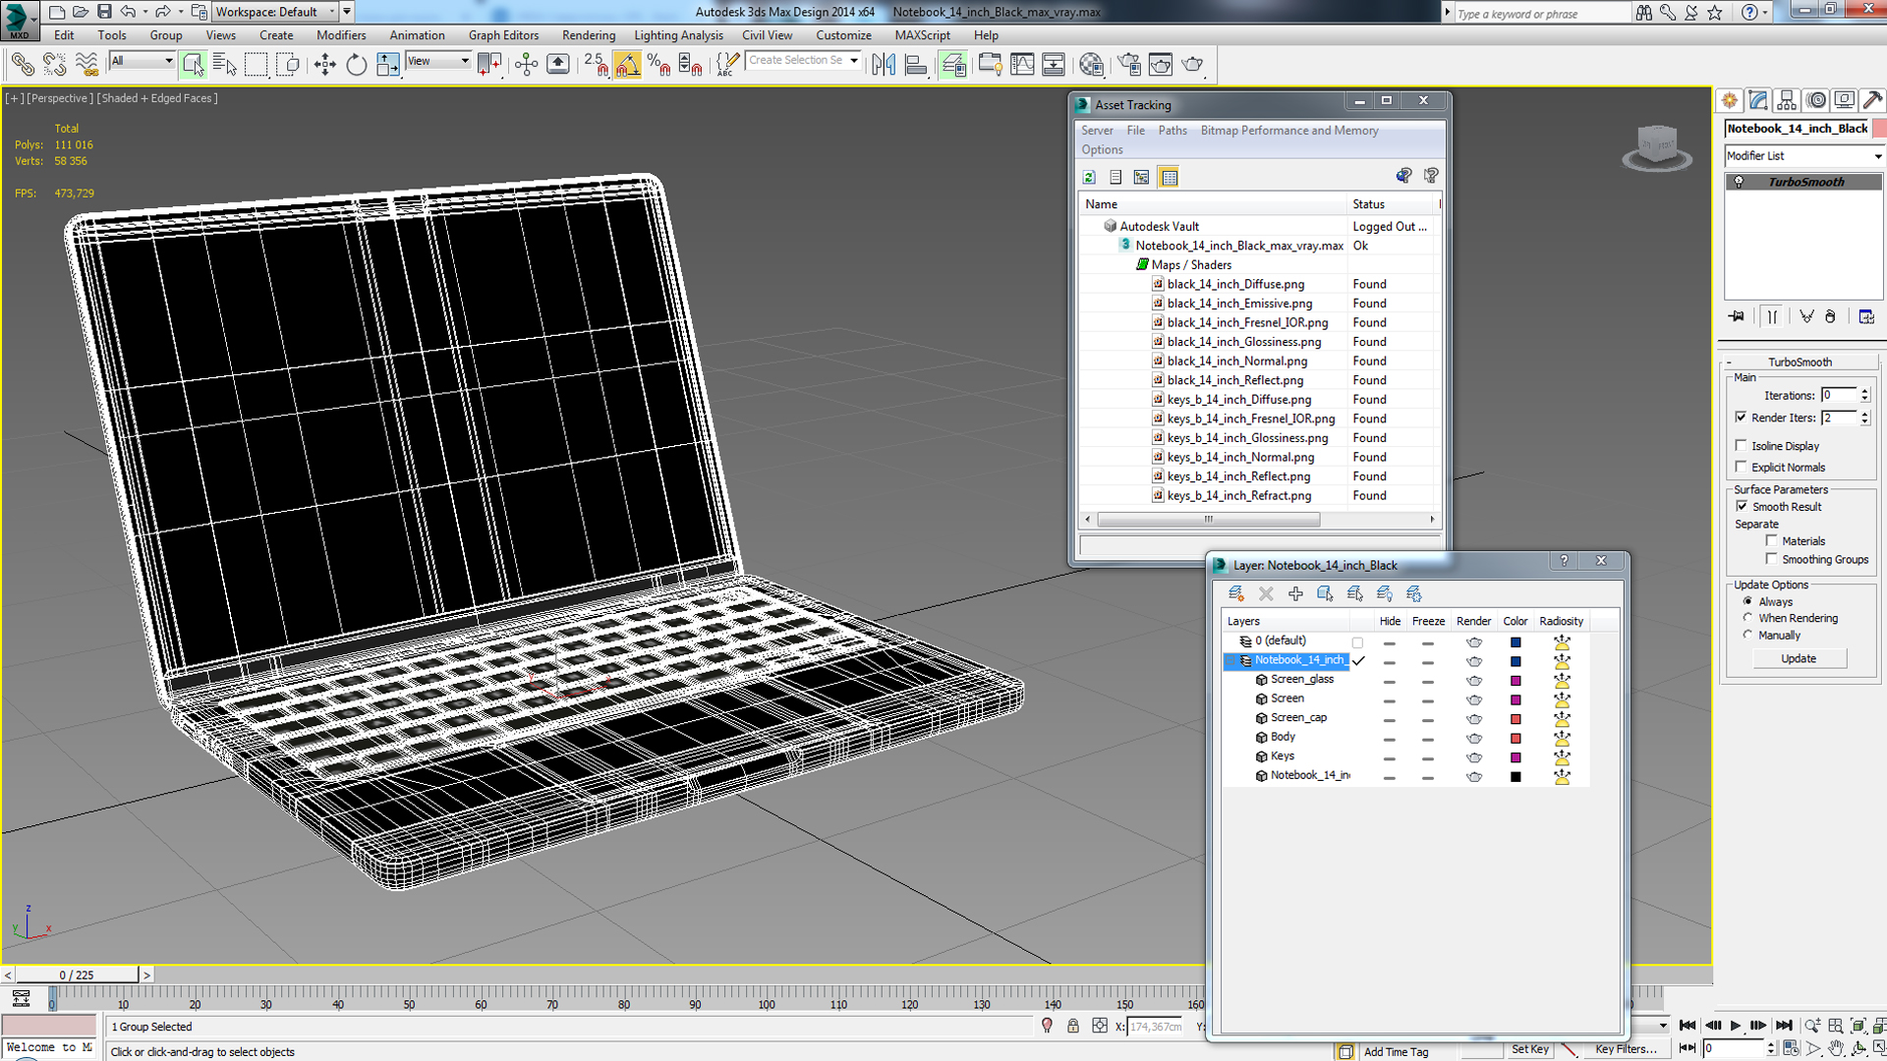This screenshot has width=1887, height=1061.
Task: Change color swatch of Body object
Action: (1515, 738)
